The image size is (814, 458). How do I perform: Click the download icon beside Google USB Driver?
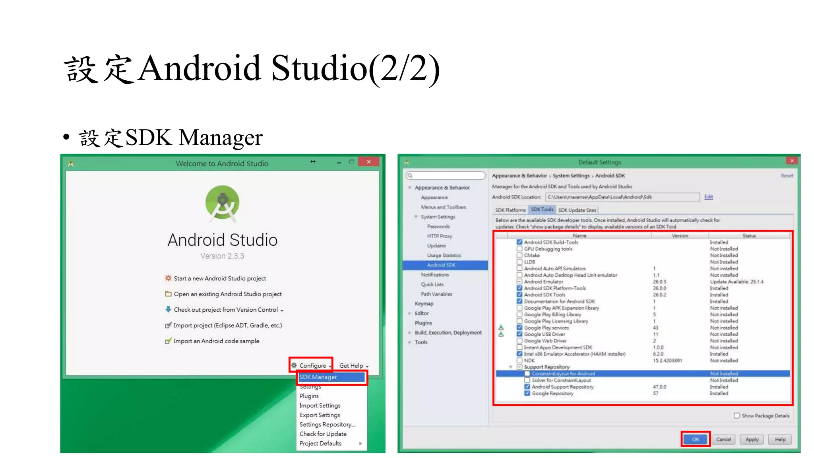point(501,334)
